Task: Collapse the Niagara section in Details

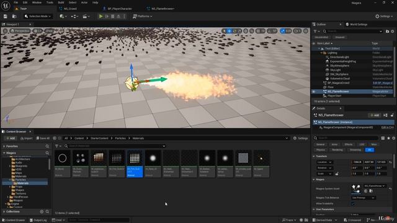Action: [x=314, y=180]
